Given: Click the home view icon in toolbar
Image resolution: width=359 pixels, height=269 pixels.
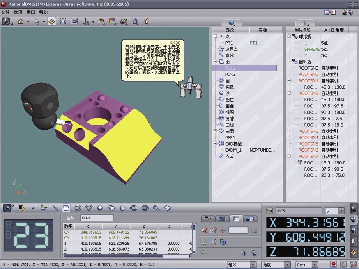Looking at the screenshot, I should 21,21.
